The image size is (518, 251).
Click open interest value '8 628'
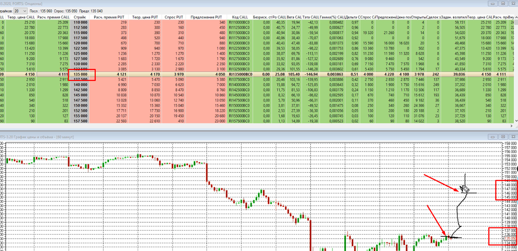pyautogui.click(x=420, y=53)
